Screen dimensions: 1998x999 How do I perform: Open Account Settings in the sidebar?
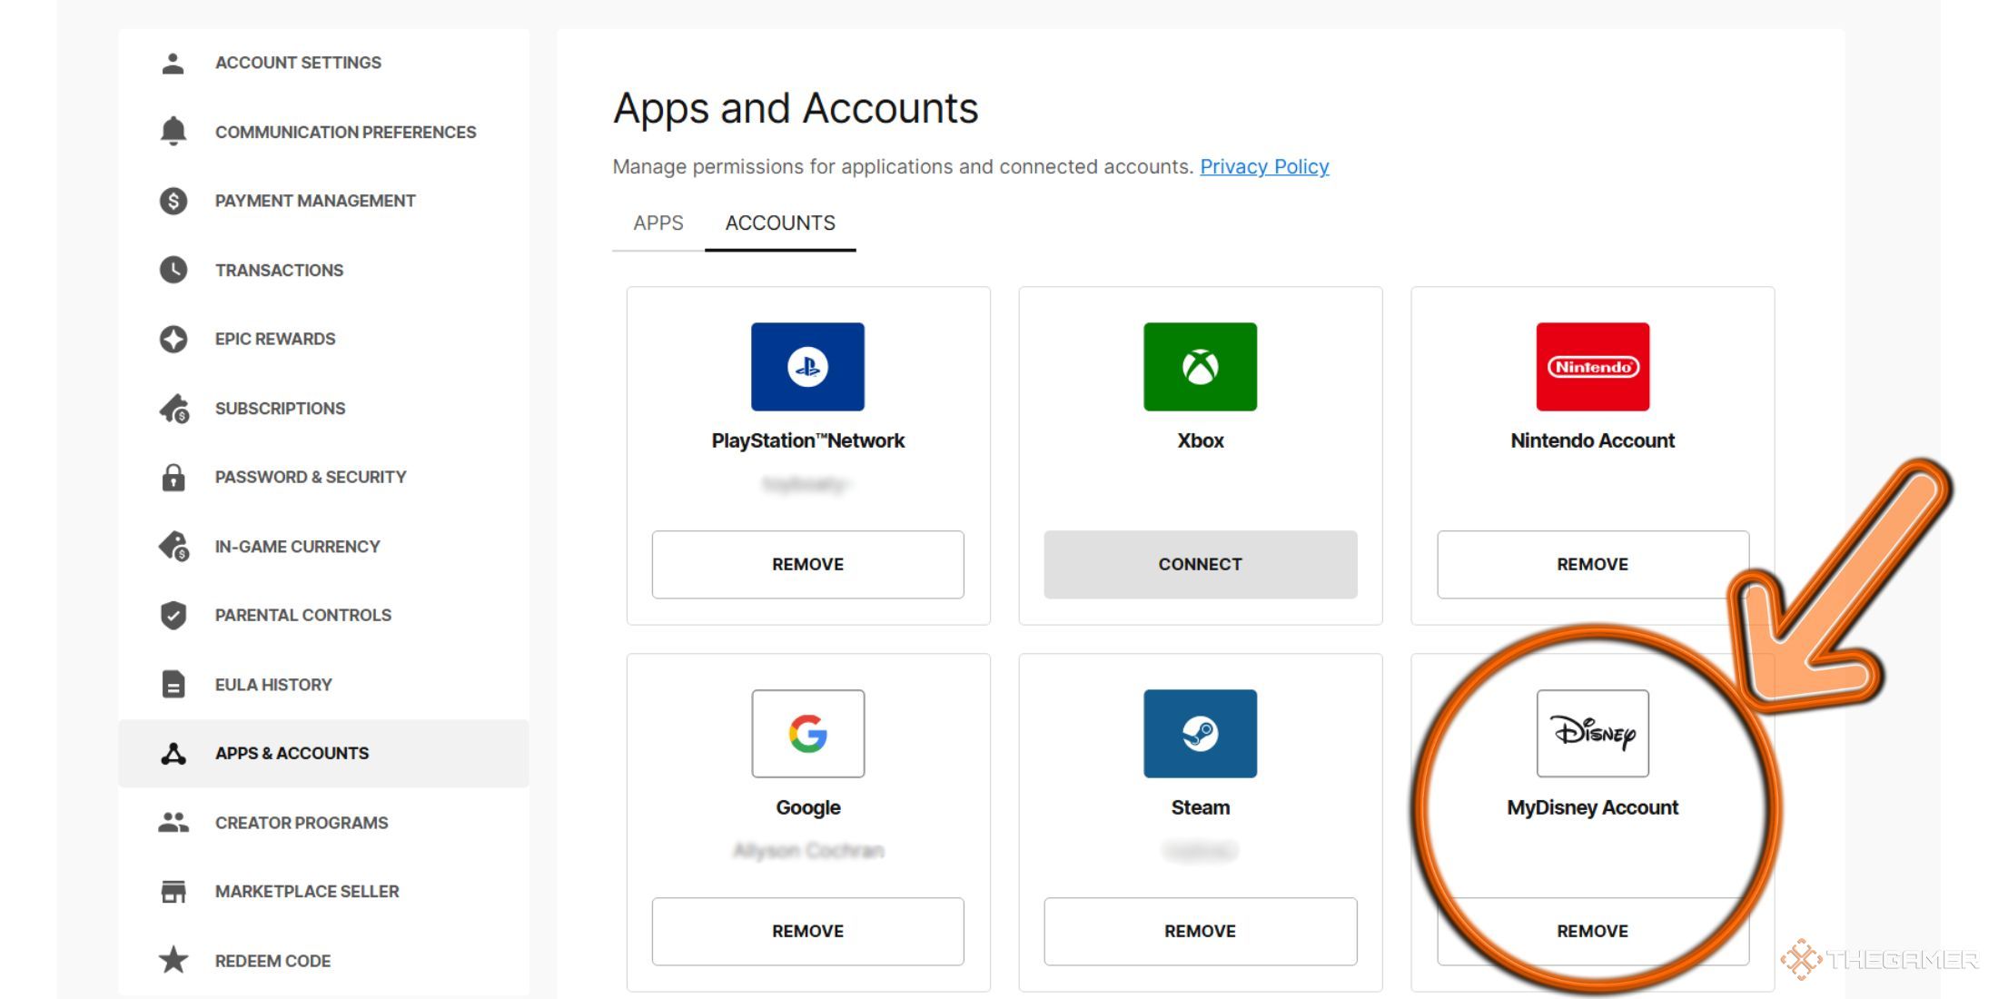coord(323,63)
